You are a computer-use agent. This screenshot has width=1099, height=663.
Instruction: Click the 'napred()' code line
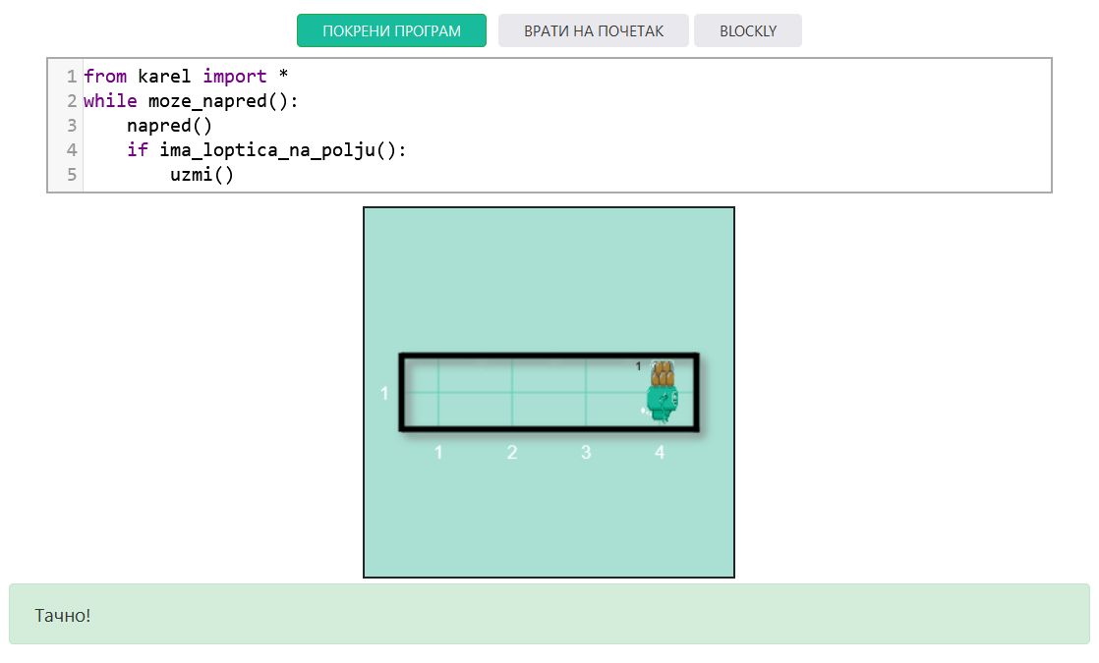tap(169, 126)
